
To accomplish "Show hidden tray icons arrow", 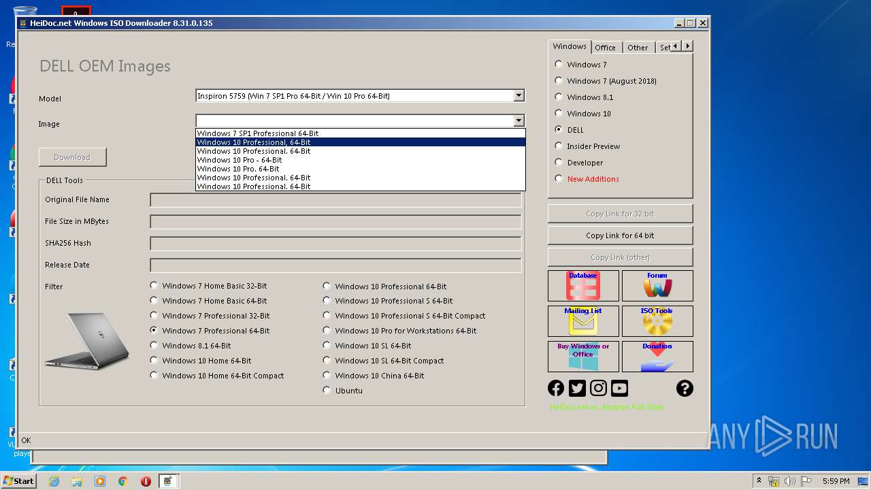I will [x=759, y=481].
